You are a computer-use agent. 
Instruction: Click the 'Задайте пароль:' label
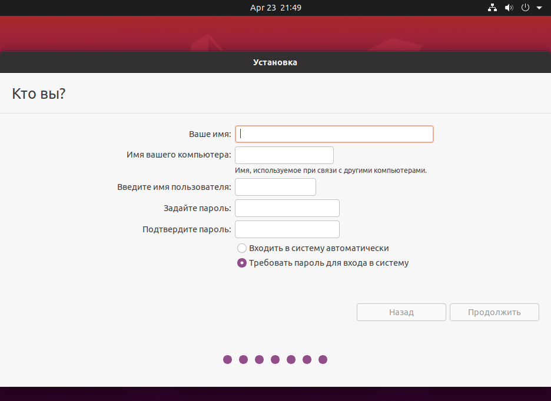197,208
